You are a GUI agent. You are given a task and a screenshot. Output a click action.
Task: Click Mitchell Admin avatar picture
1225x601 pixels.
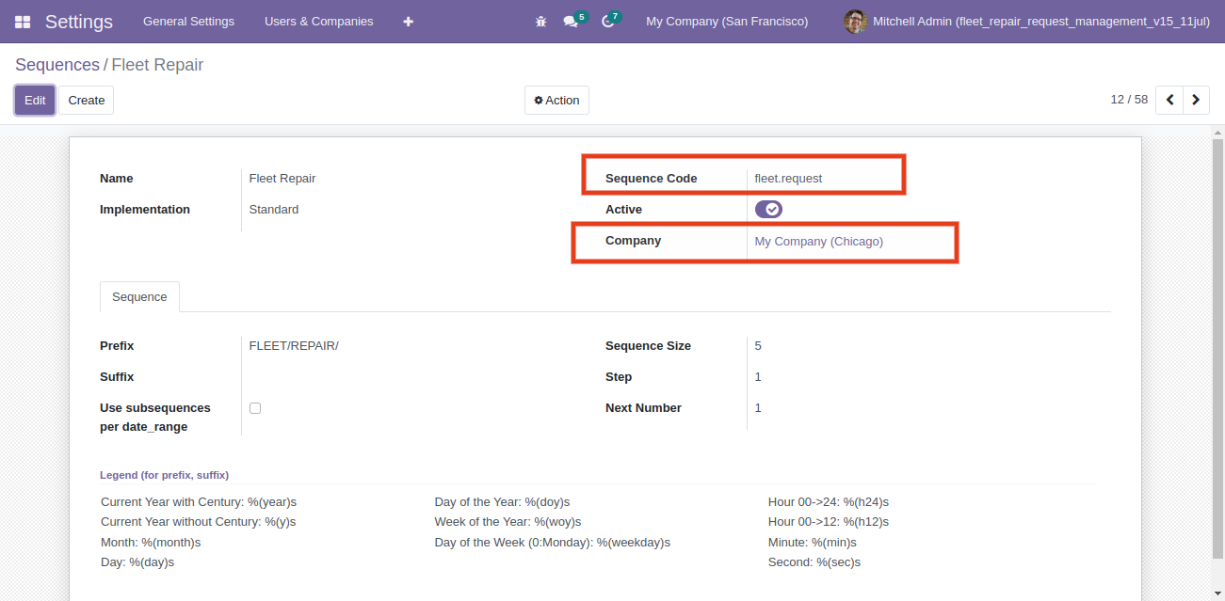855,21
